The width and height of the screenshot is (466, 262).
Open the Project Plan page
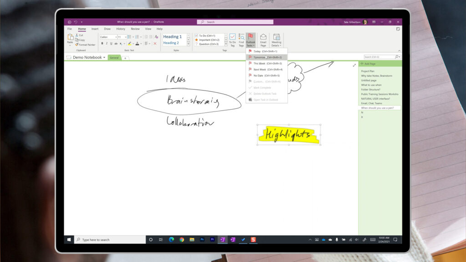click(x=368, y=71)
